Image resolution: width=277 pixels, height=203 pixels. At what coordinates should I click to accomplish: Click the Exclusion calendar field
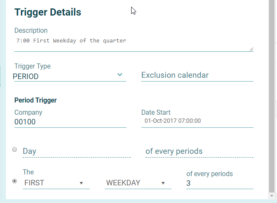tap(197, 75)
